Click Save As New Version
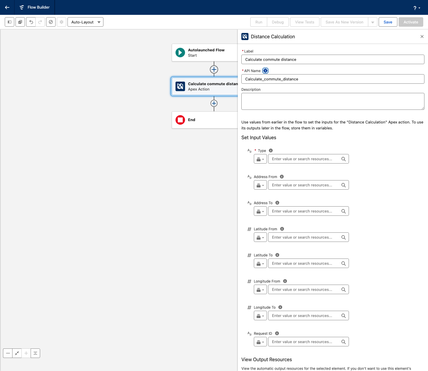The width and height of the screenshot is (428, 371). tap(344, 22)
